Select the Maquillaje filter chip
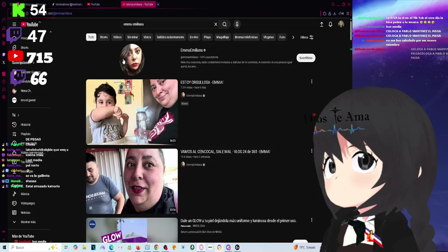Screen dimensions: 448x252 tap(223, 37)
